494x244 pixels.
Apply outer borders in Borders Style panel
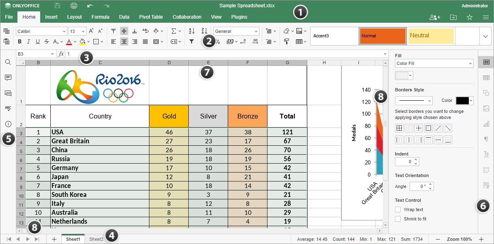(428, 128)
